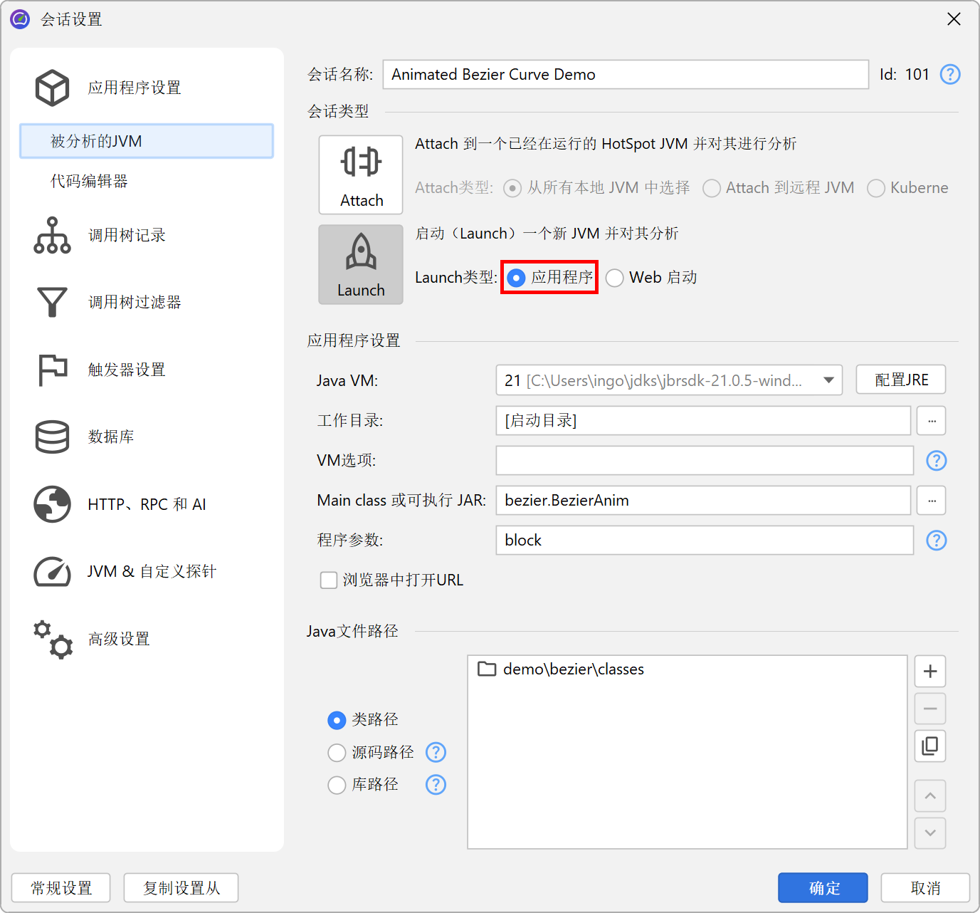Open the 调用树过滤器 funnel section
Image resolution: width=980 pixels, height=913 pixels.
[134, 302]
